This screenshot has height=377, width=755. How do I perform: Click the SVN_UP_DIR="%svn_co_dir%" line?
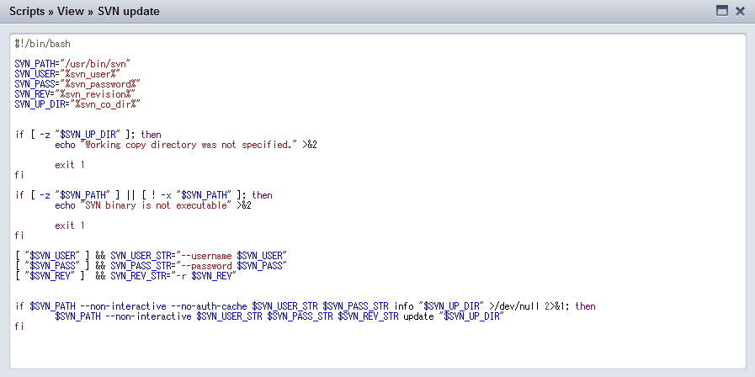pyautogui.click(x=77, y=104)
